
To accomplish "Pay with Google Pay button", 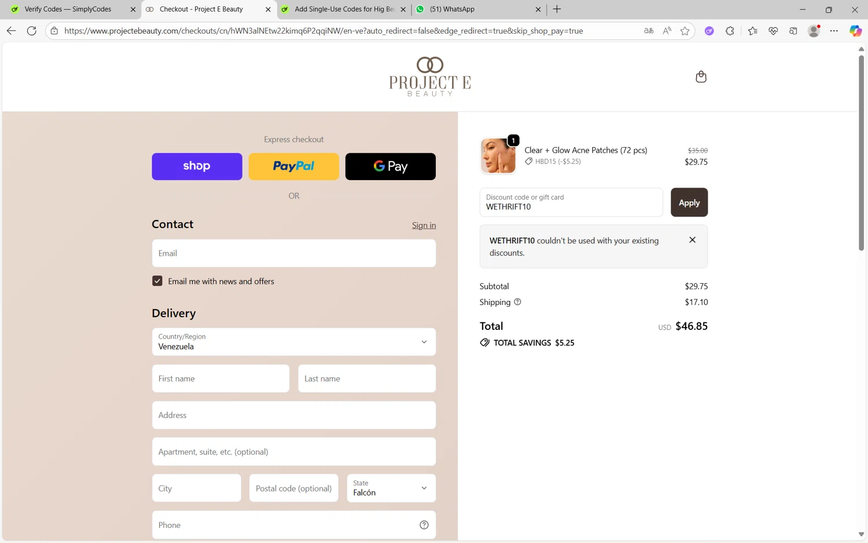I will coord(391,166).
